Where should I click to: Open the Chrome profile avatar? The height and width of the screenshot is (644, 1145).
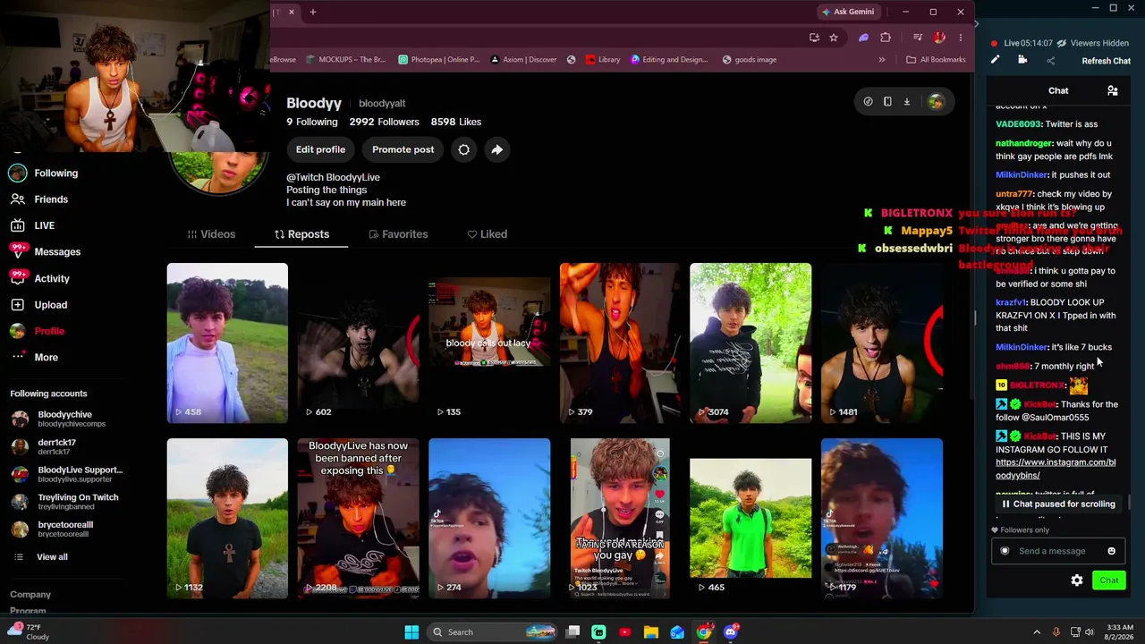pyautogui.click(x=939, y=38)
